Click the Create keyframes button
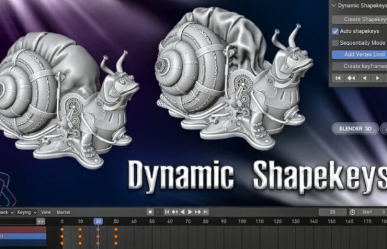 coord(360,66)
